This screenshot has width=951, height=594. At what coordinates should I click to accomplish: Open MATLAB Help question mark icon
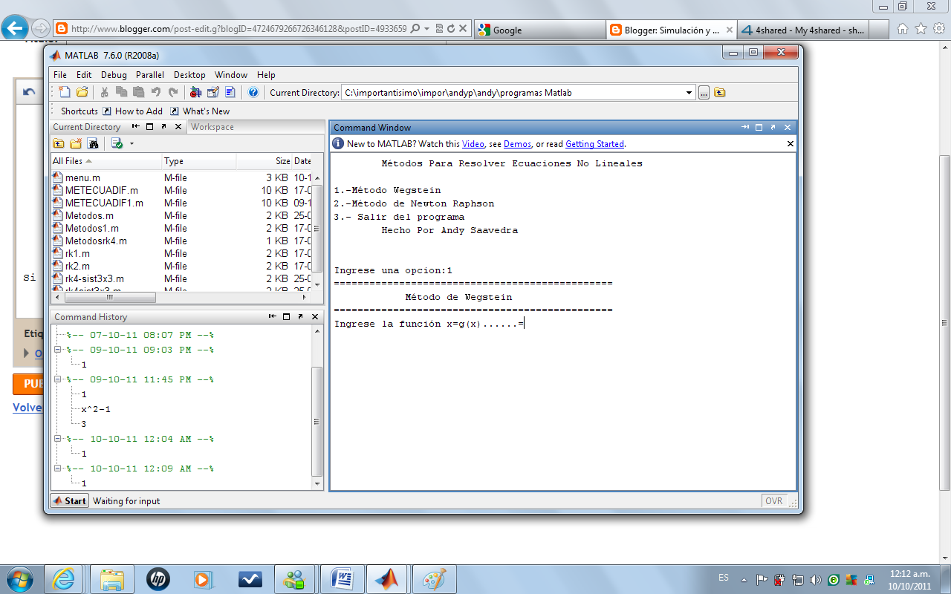tap(253, 92)
